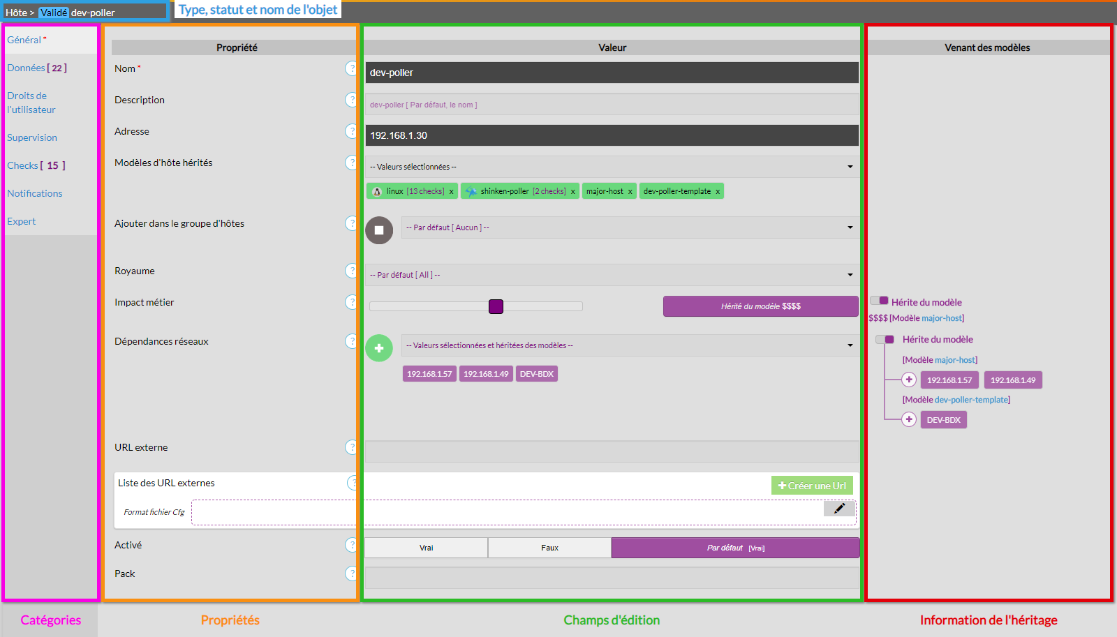Toggle the Hérite du modèle switch for Impact métier
The image size is (1117, 637).
click(x=879, y=301)
